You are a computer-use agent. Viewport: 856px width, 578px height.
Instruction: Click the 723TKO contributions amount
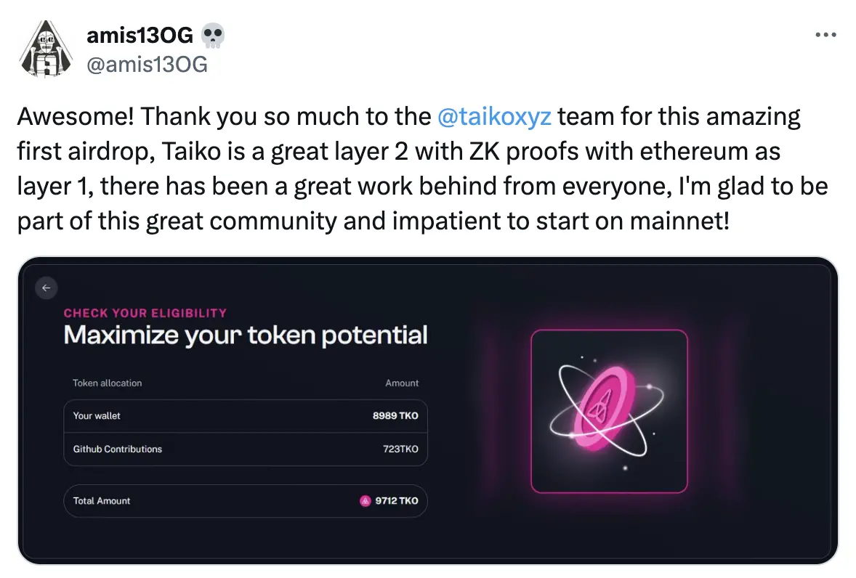(x=400, y=449)
